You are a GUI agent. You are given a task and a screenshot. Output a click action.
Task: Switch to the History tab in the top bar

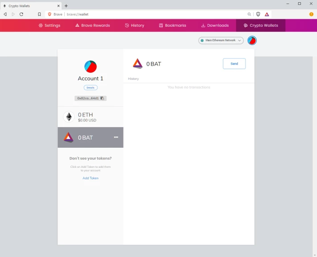[135, 25]
